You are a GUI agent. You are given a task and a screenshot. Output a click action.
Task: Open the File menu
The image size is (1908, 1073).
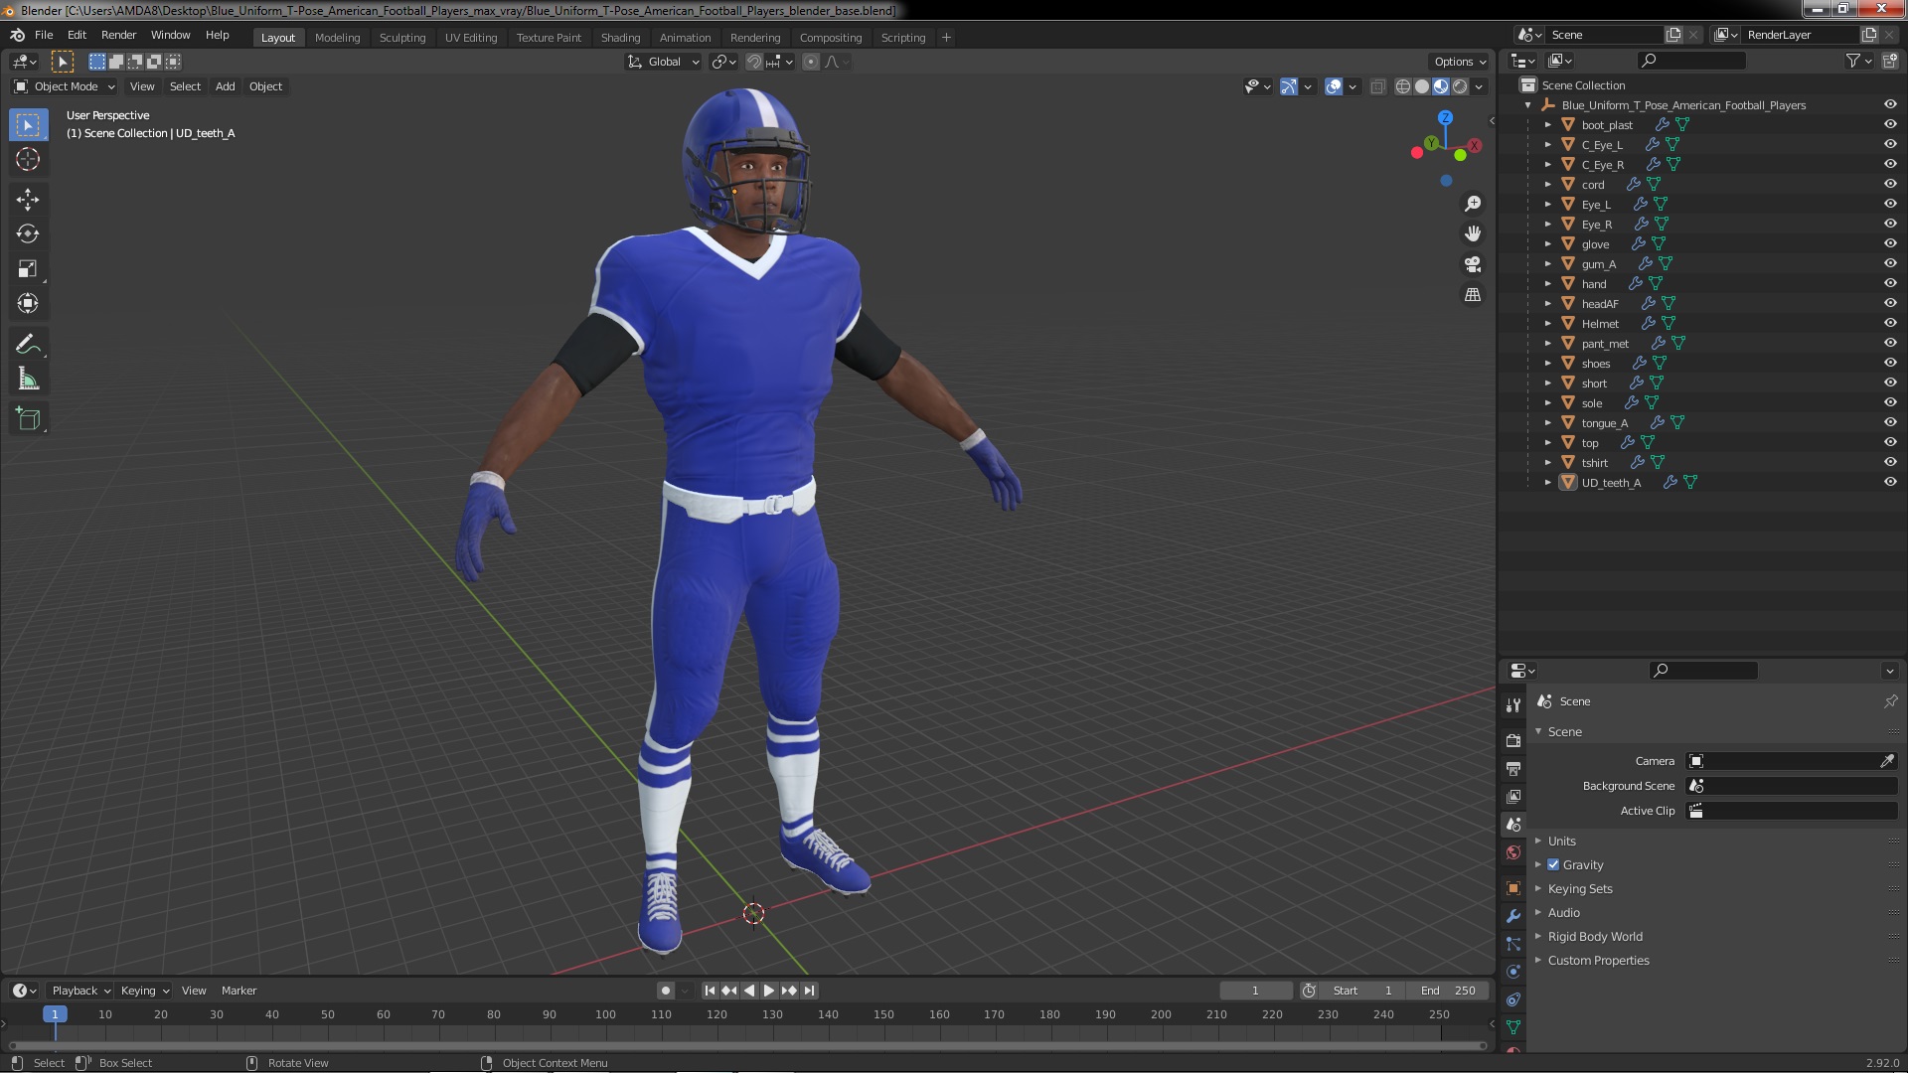(44, 35)
